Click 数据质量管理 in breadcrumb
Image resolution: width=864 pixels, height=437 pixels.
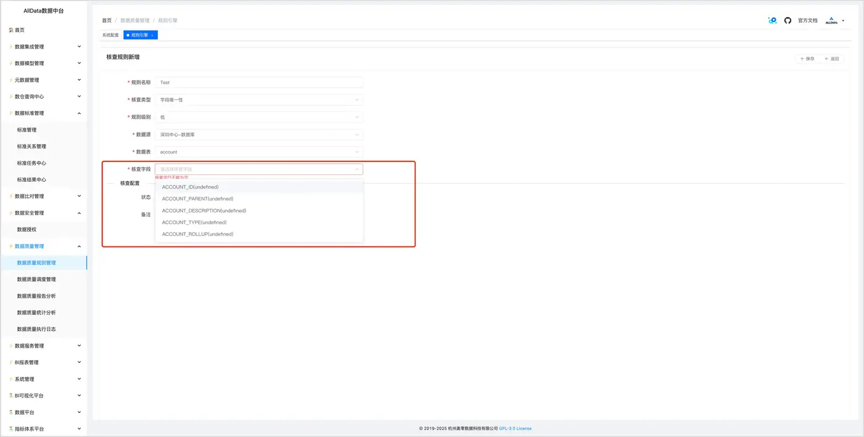[135, 20]
